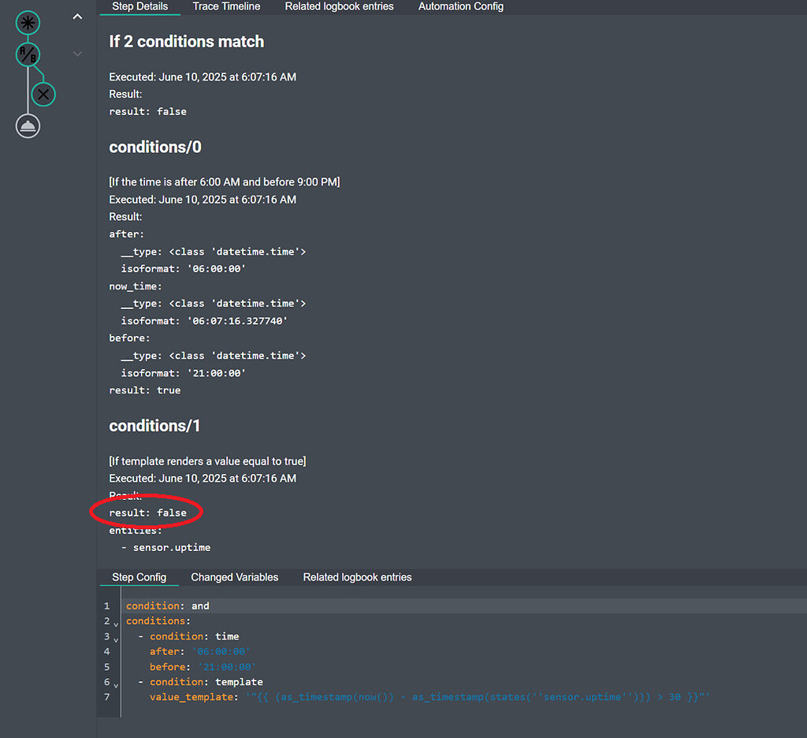Screen dimensions: 807x738
Task: Collapse the template condition on line 6
Action: tap(116, 684)
